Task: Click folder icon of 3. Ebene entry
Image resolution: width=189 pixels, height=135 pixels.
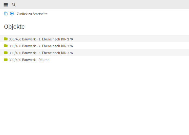Action: click(x=6, y=53)
